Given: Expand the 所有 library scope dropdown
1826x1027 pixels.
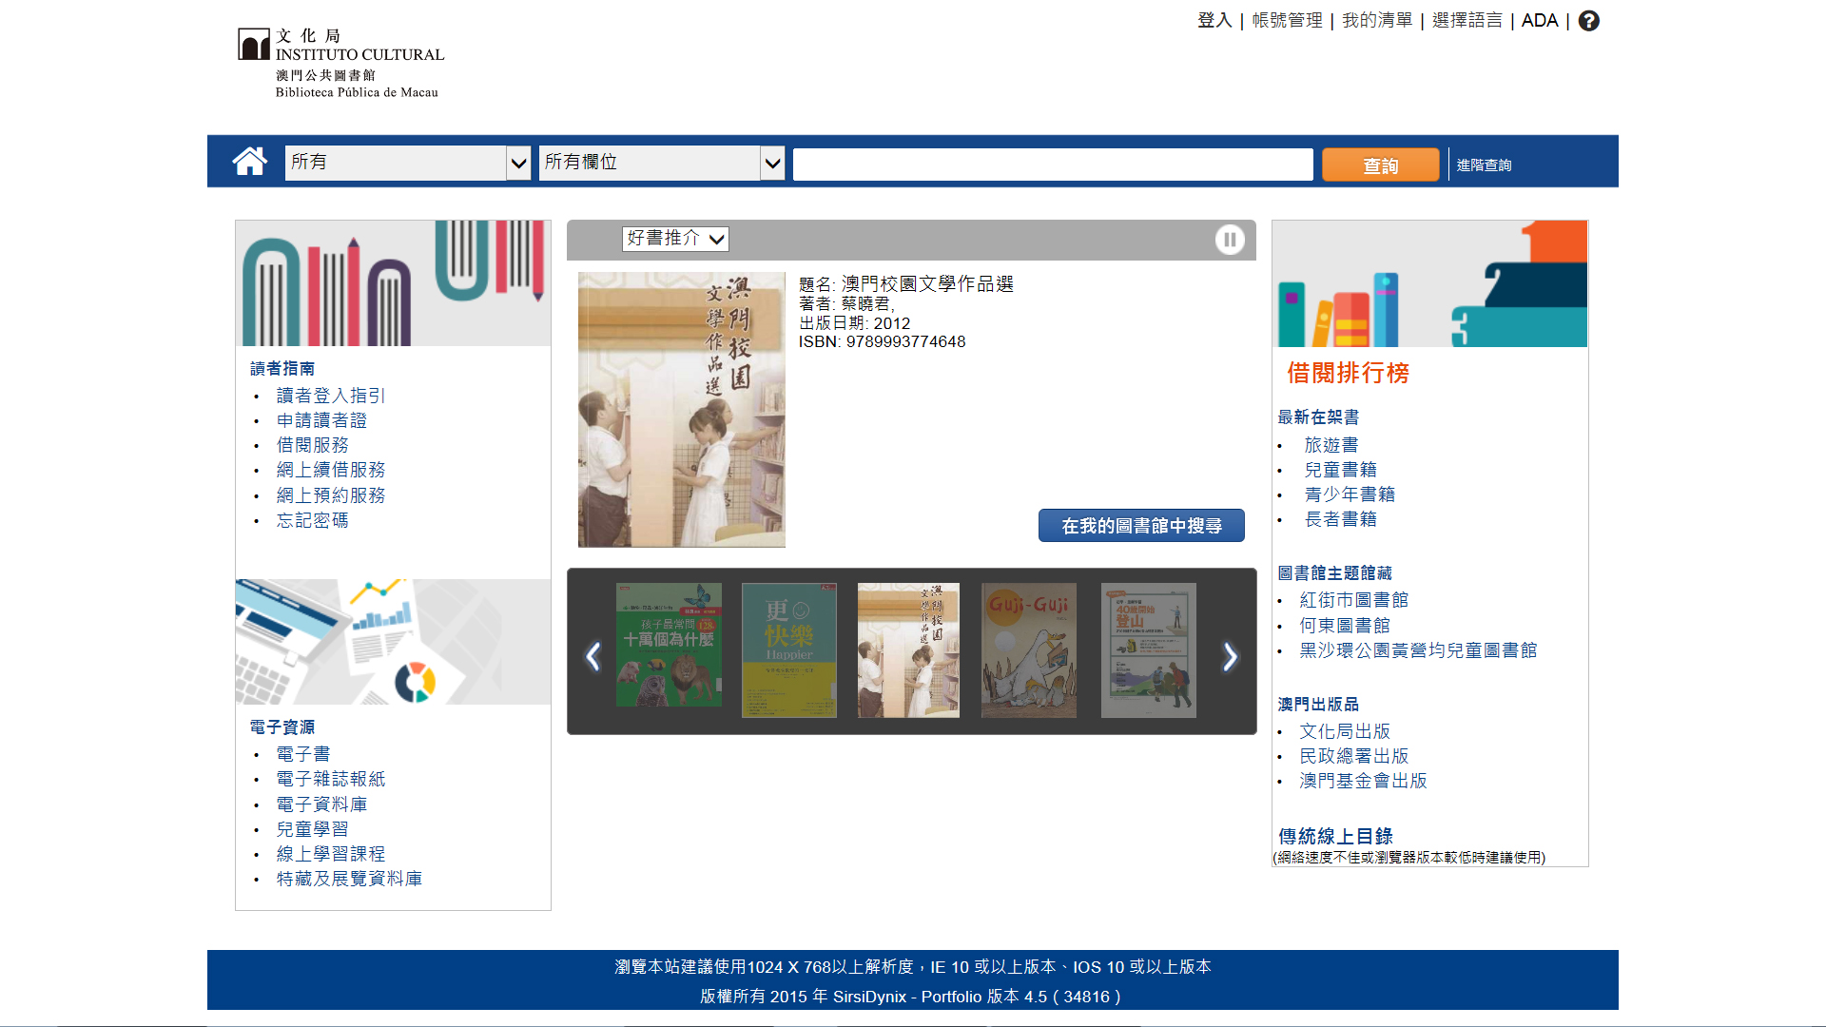Looking at the screenshot, I should coord(407,163).
